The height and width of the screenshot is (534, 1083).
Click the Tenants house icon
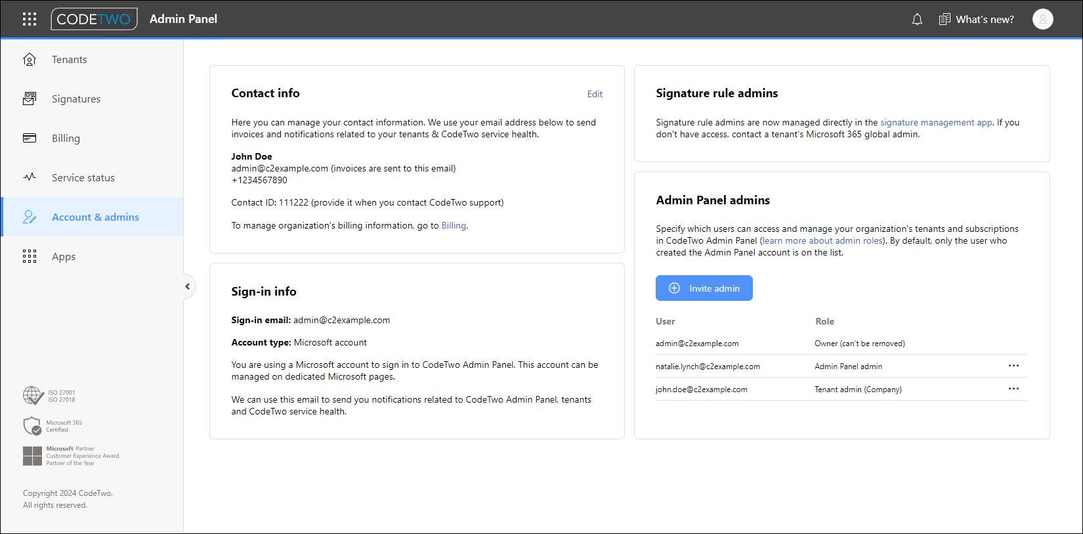[x=30, y=59]
